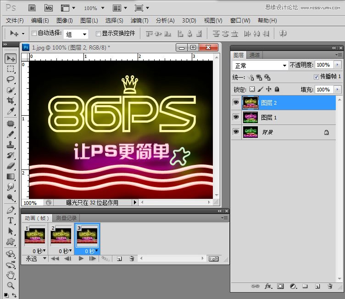The image size is (345, 299).
Task: Hide 图层 1 using its eye icon
Action: [236, 118]
